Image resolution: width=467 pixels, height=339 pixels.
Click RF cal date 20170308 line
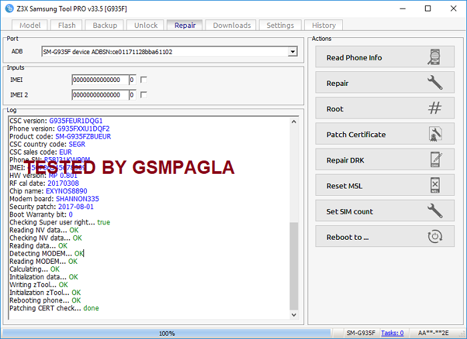[x=44, y=183]
